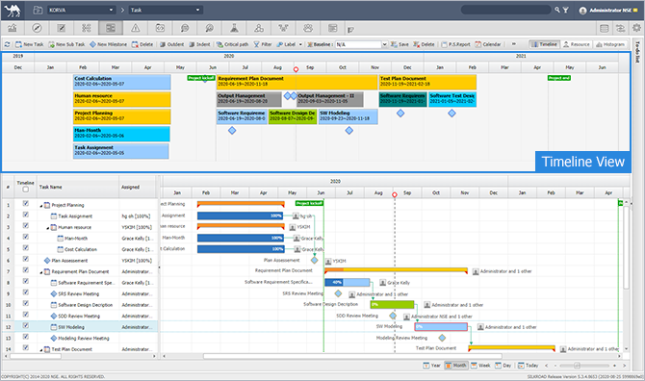
Task: Open the settings gear icon
Action: tap(636, 28)
